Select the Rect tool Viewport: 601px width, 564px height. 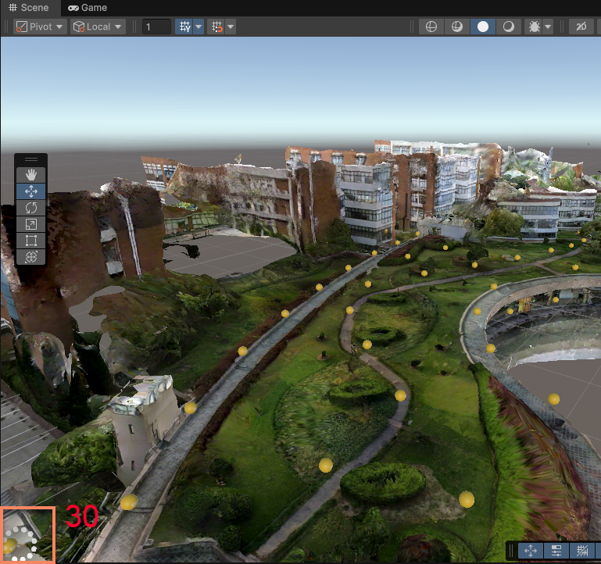point(31,241)
